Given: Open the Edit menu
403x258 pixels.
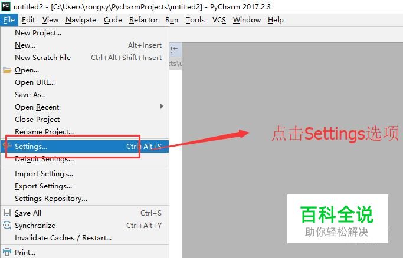Looking at the screenshot, I should [28, 20].
